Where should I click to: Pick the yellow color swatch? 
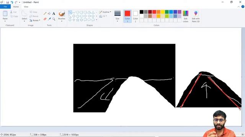tap(163, 12)
